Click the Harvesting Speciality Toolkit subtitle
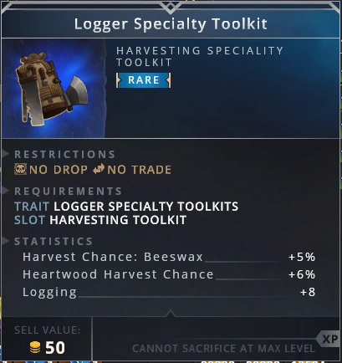The height and width of the screenshot is (363, 342). click(x=200, y=57)
